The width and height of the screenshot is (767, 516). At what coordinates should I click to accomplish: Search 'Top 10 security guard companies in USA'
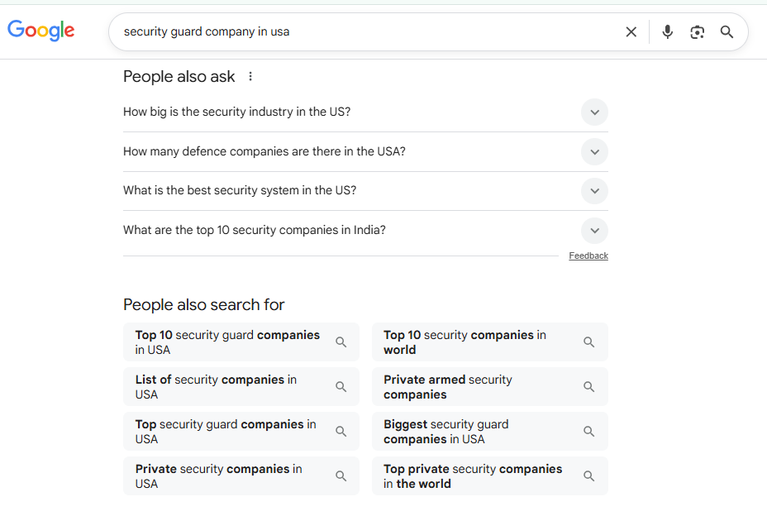(x=228, y=342)
